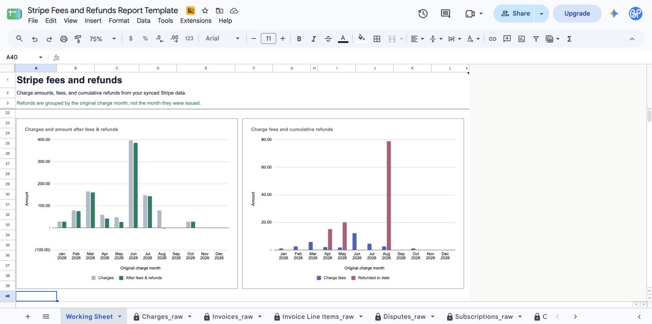Screen dimensions: 652x324
Task: Switch to Invoices_raw sheet tab
Action: [232, 317]
